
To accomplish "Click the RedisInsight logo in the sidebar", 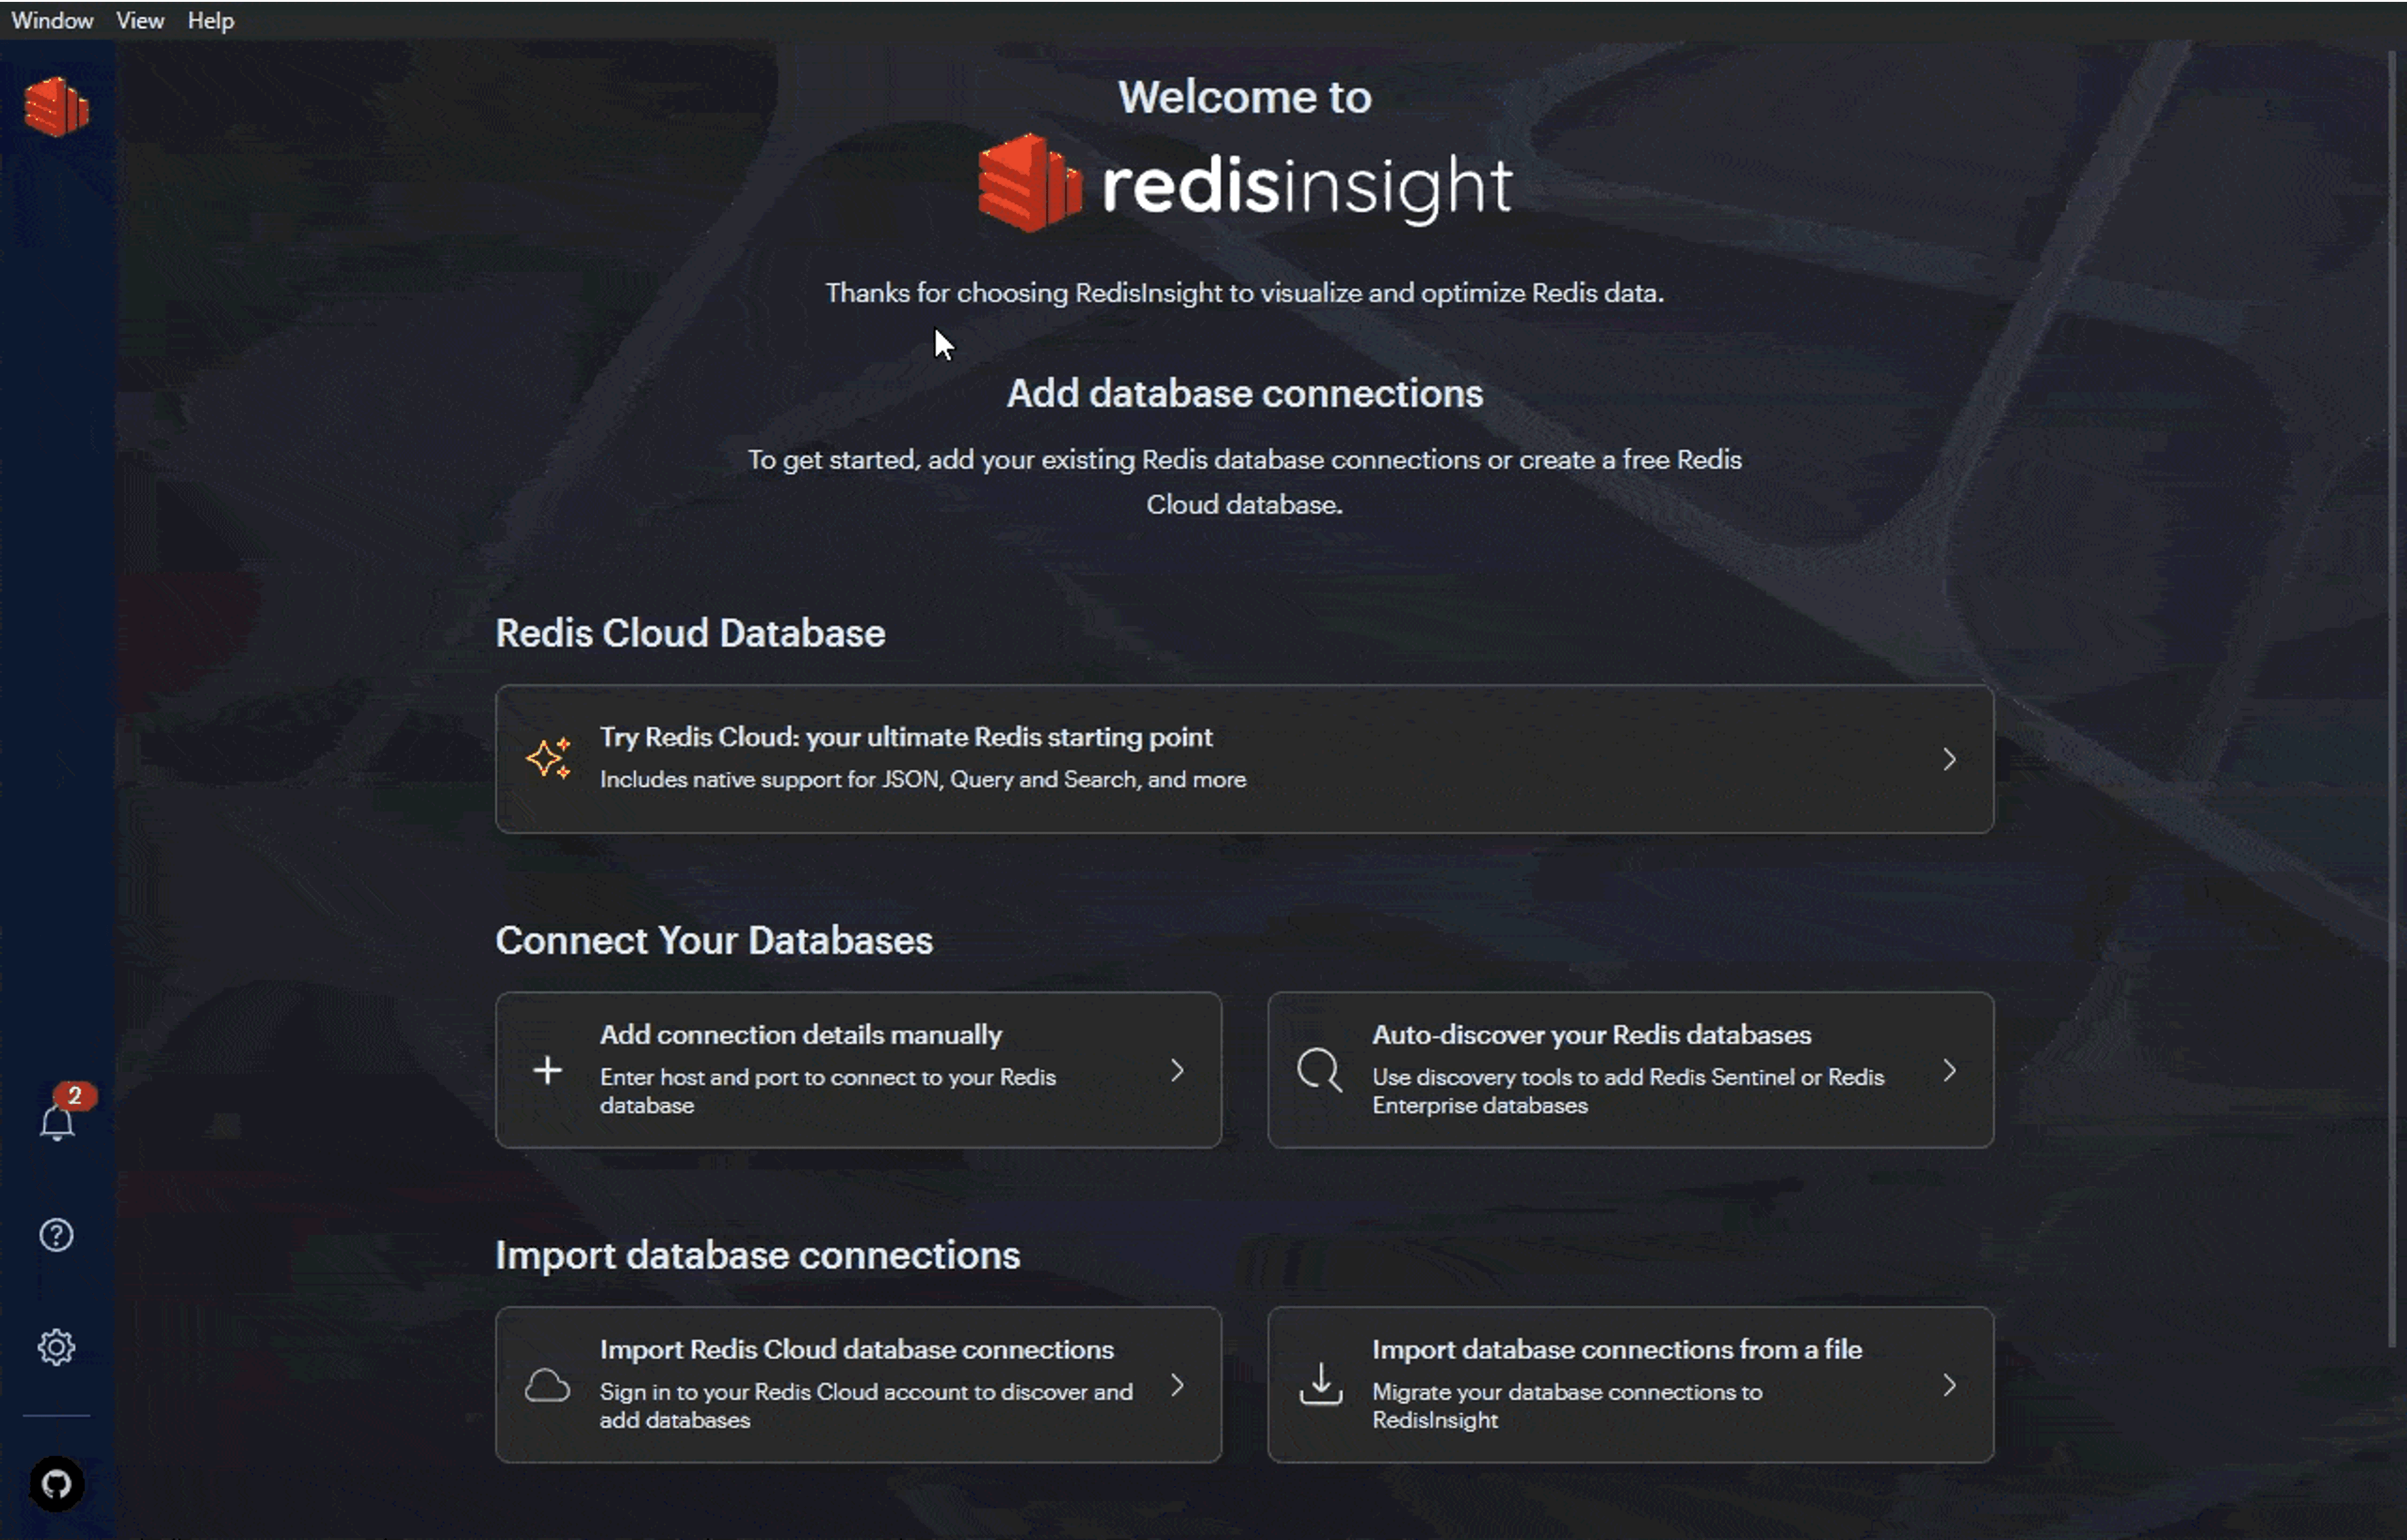I will tap(56, 106).
